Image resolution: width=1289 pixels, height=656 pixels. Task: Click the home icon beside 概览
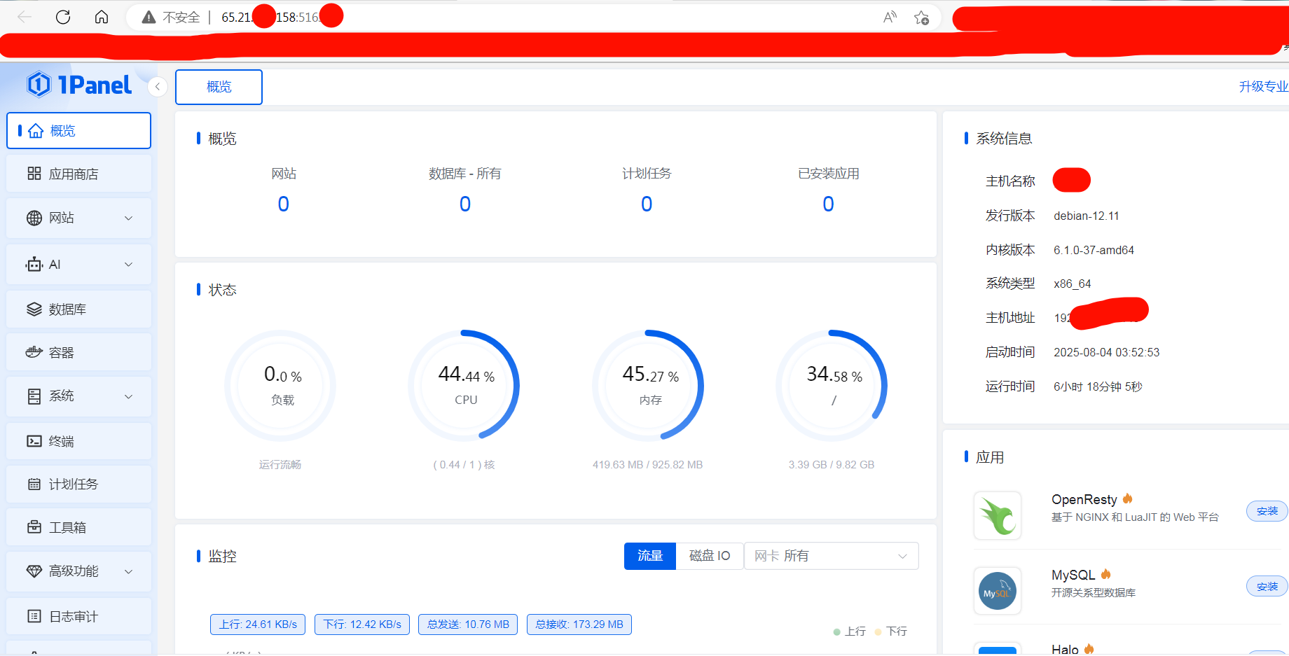[x=36, y=131]
